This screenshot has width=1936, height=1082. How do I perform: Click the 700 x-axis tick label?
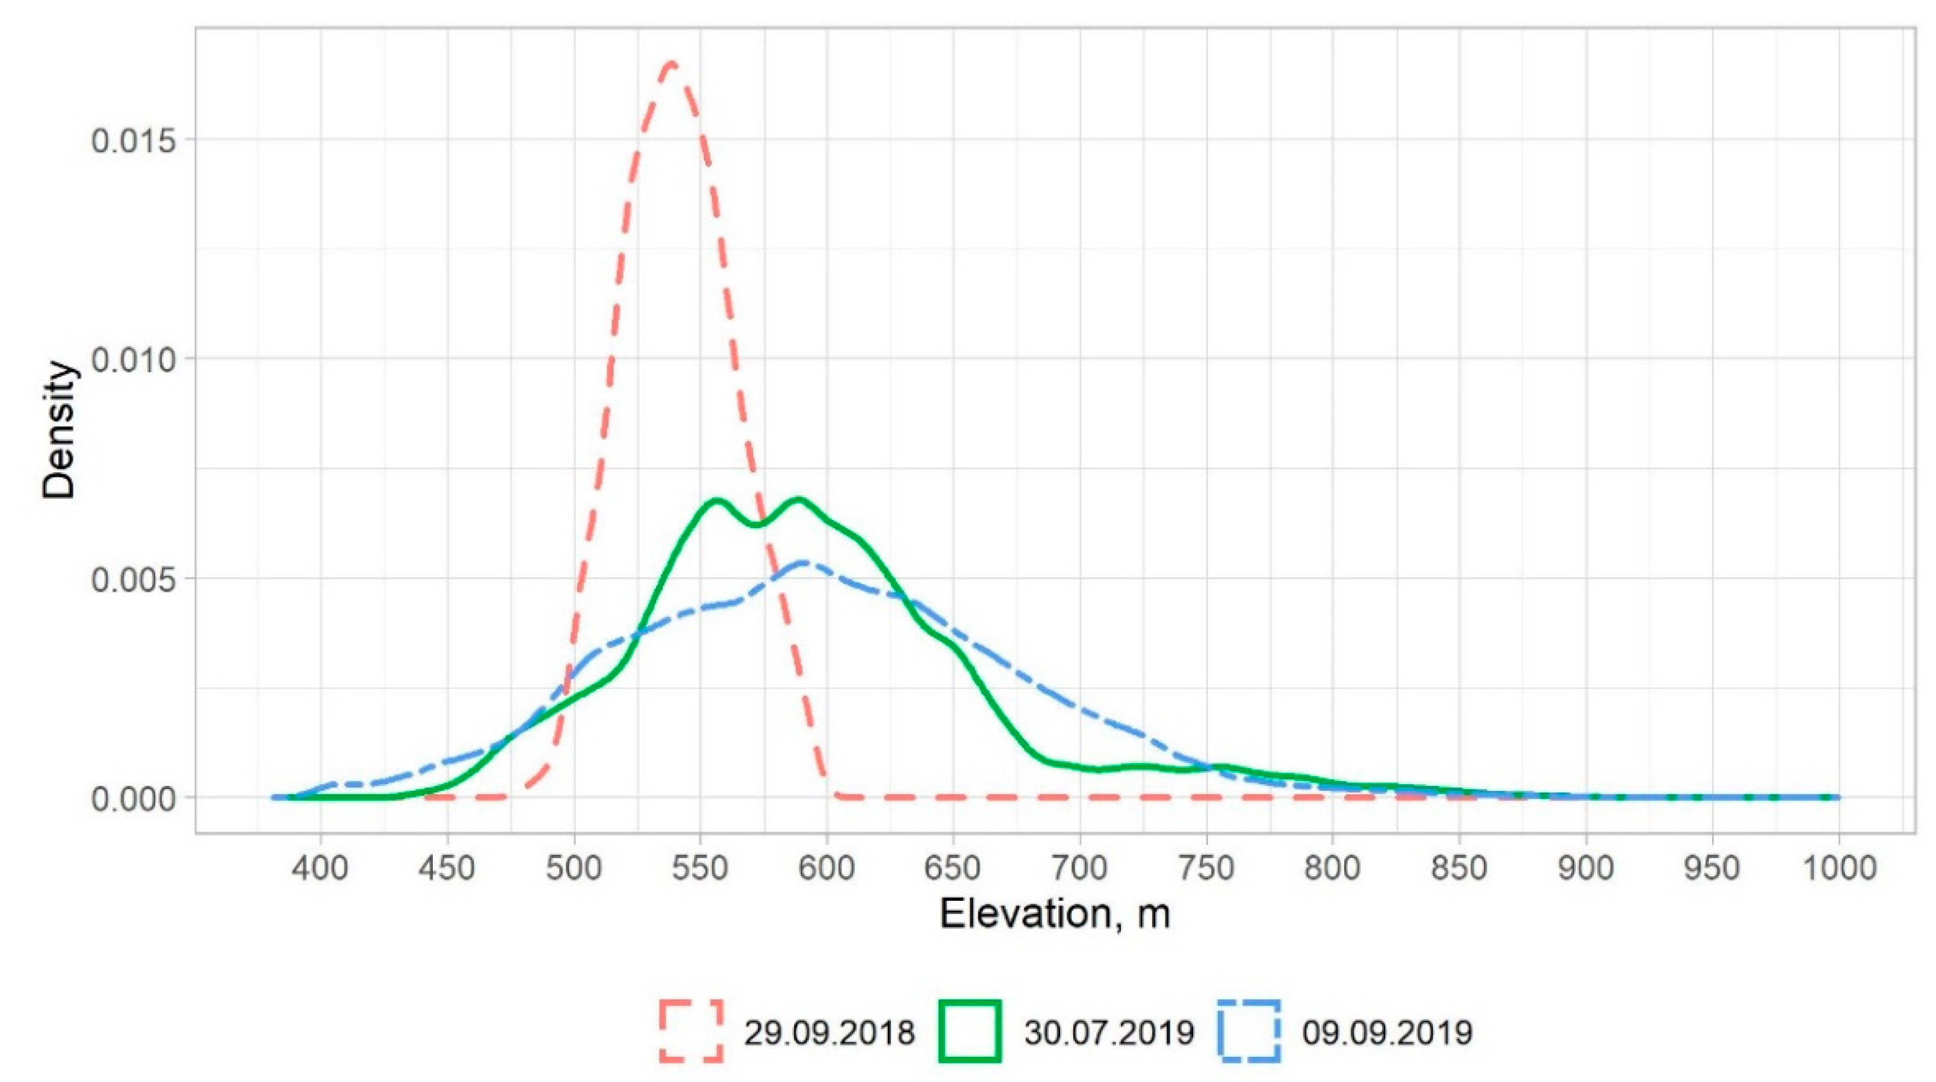coord(1080,868)
